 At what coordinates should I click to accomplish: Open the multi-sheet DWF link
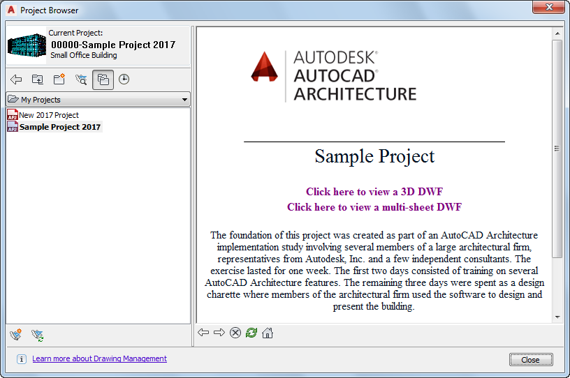click(x=374, y=207)
